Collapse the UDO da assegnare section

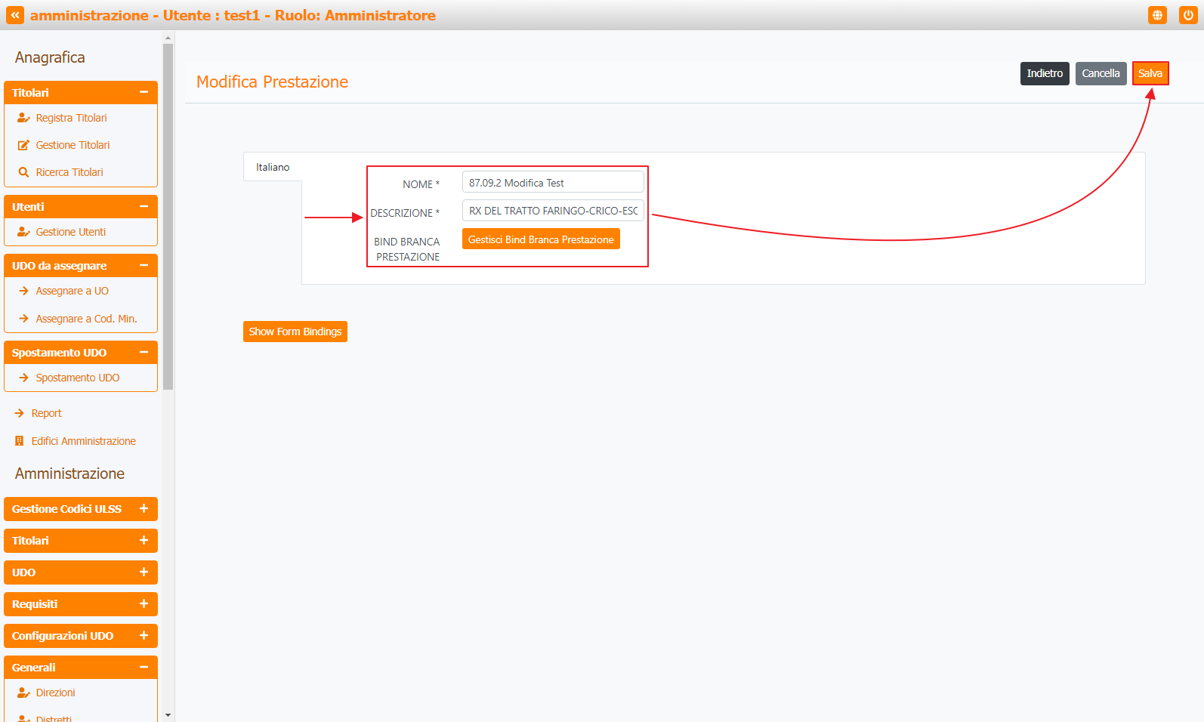[144, 265]
